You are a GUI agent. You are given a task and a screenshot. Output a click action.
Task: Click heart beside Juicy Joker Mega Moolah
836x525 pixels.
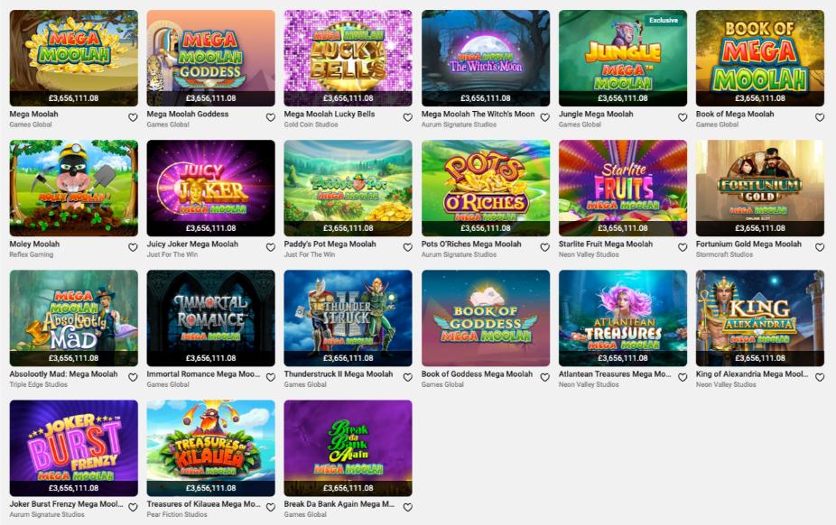click(270, 247)
